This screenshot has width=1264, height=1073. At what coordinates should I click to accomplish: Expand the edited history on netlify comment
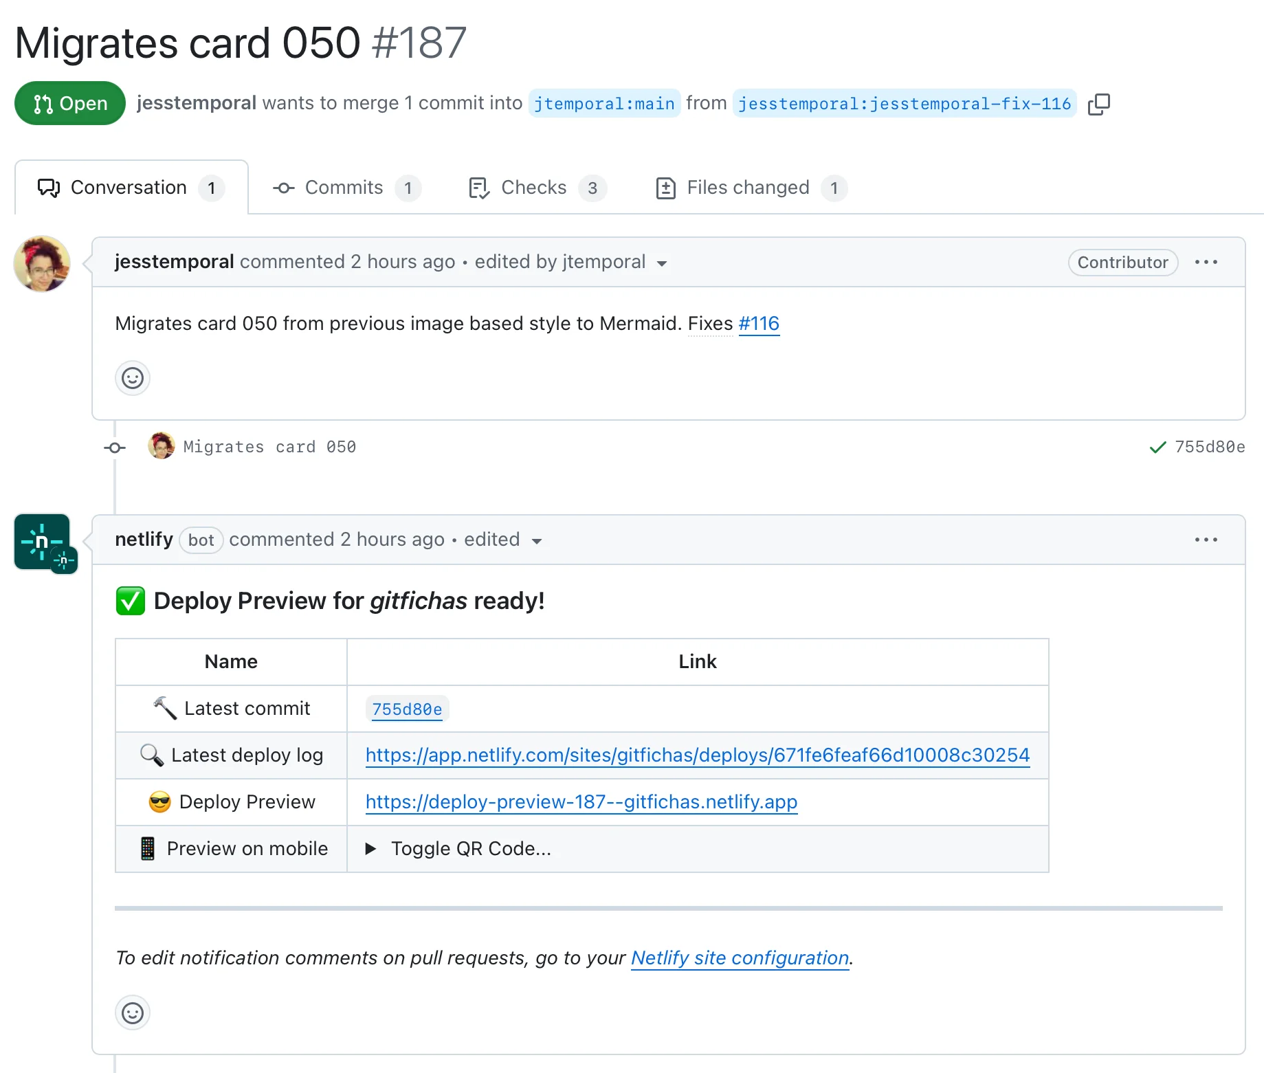537,541
